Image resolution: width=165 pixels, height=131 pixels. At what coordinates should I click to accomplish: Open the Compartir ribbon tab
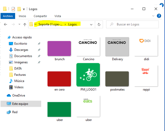click(40, 16)
